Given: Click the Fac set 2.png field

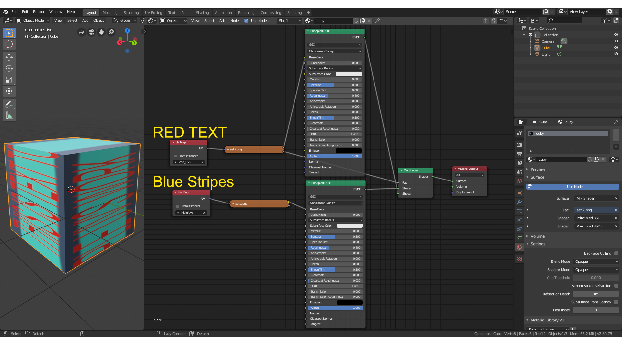Looking at the screenshot, I should (x=596, y=210).
